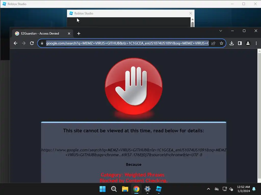The height and width of the screenshot is (195, 261).
Task: Close the inner Roblox Studio dialog
Action: click(x=191, y=13)
